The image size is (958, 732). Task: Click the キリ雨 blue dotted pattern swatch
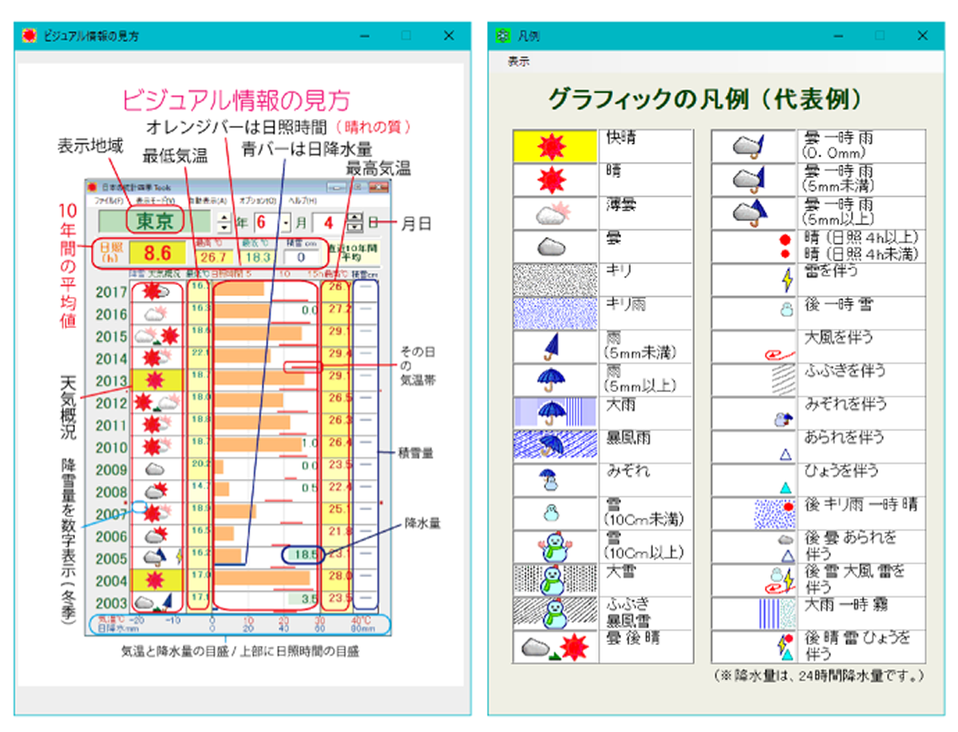click(x=555, y=313)
